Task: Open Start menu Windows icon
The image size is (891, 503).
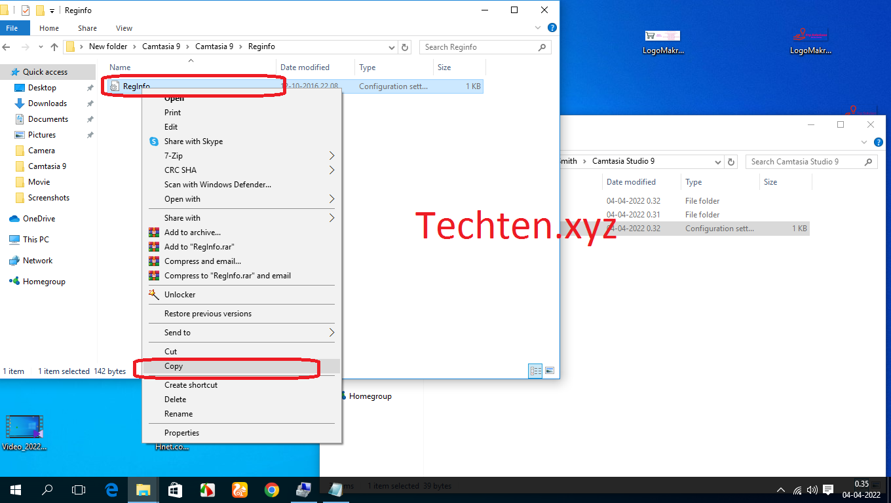Action: point(16,490)
